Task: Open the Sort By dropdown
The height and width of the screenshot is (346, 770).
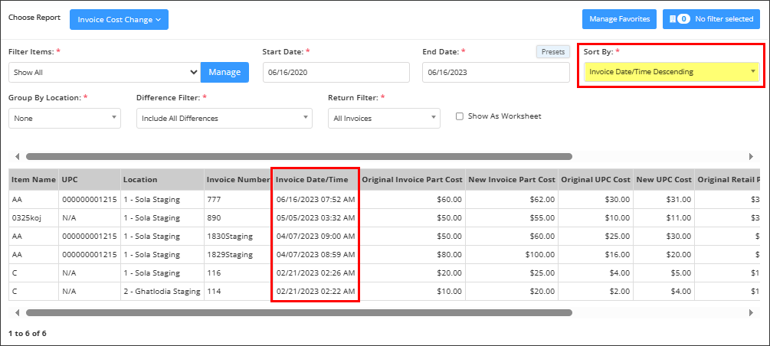Action: 672,72
